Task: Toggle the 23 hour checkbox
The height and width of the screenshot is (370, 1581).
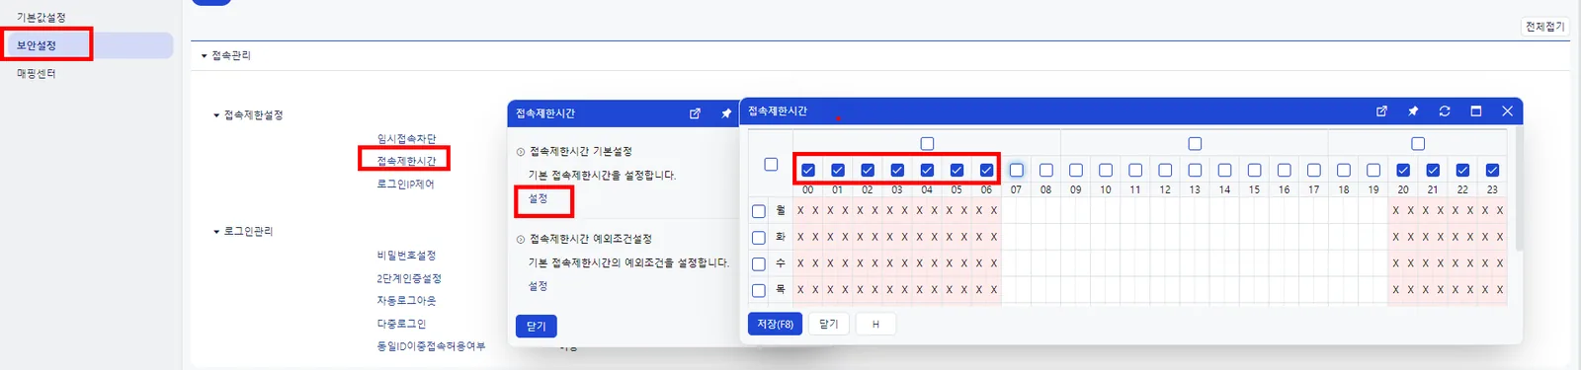Action: click(x=1492, y=170)
